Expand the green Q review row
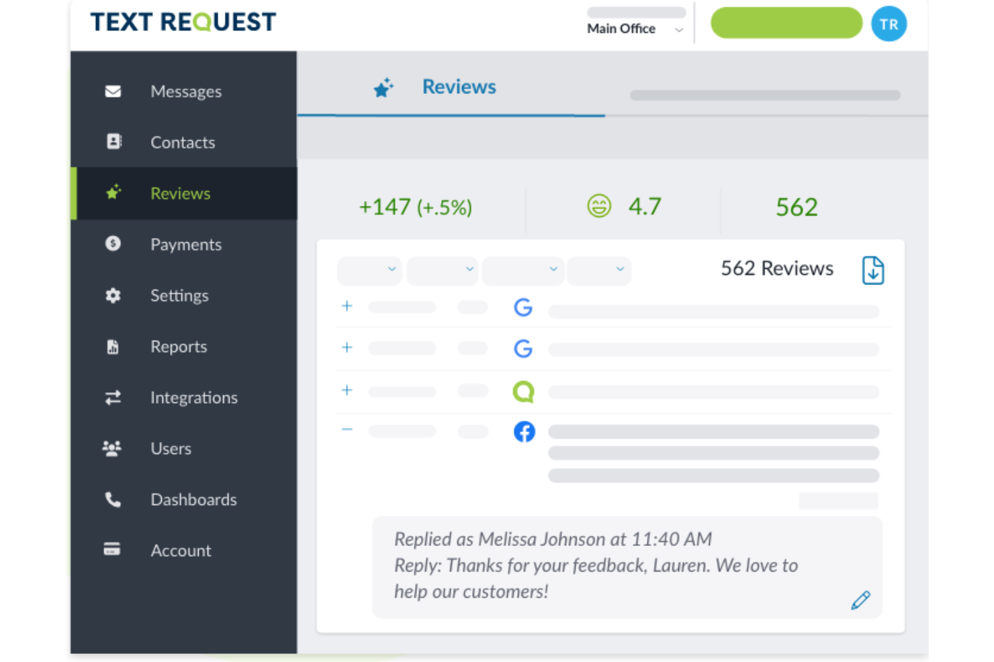994x662 pixels. 347,390
